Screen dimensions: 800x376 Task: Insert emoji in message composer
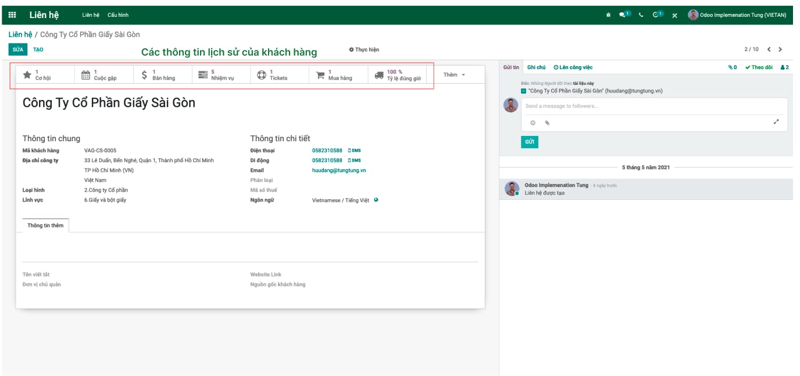coord(533,123)
